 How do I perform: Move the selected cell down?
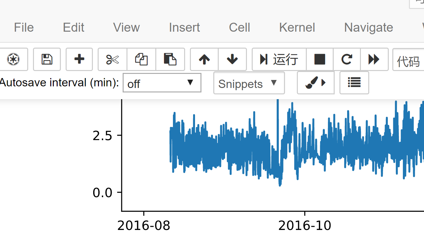coord(232,59)
